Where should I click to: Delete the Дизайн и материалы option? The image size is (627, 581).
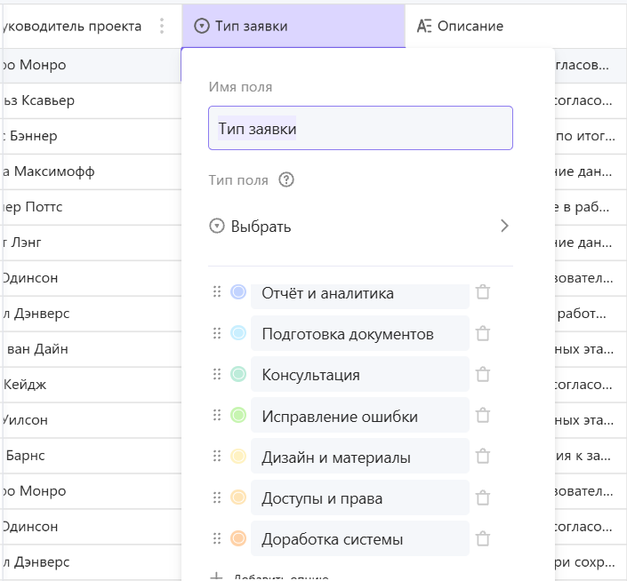483,456
